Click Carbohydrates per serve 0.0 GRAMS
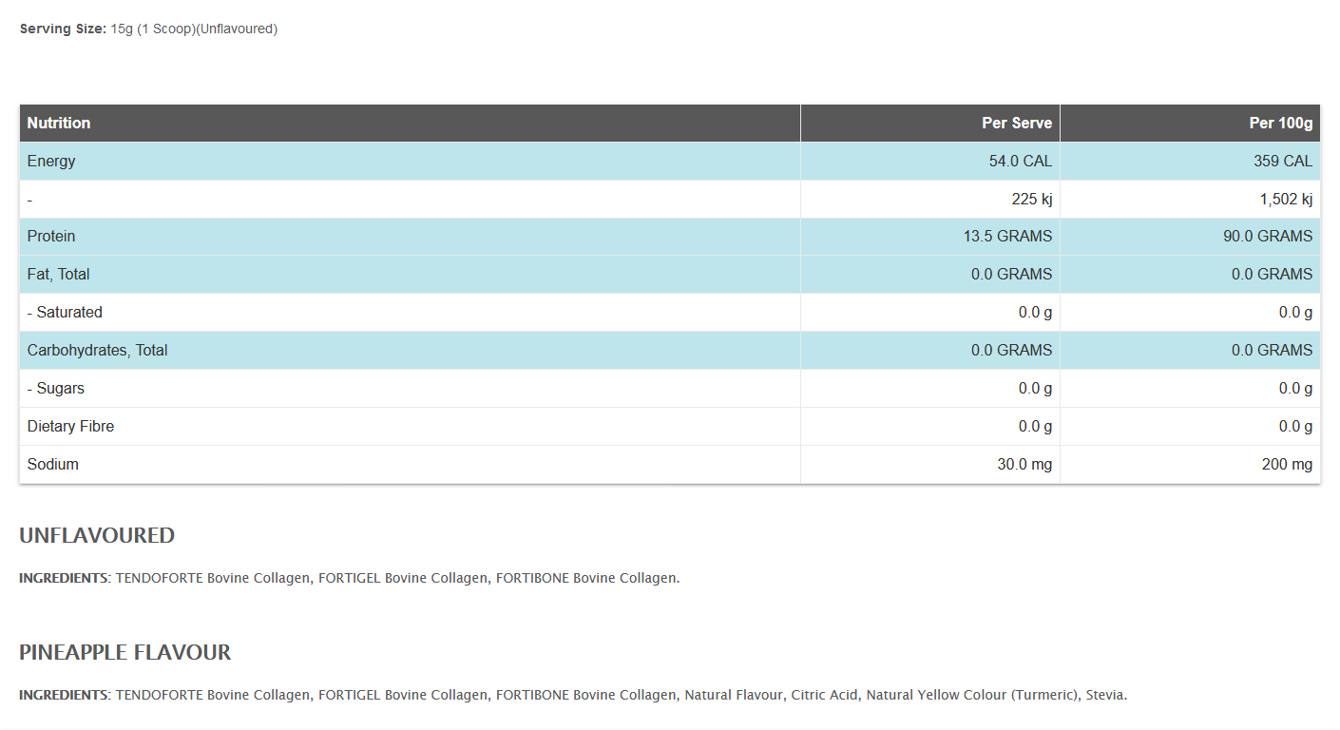The width and height of the screenshot is (1340, 730). [x=1012, y=350]
